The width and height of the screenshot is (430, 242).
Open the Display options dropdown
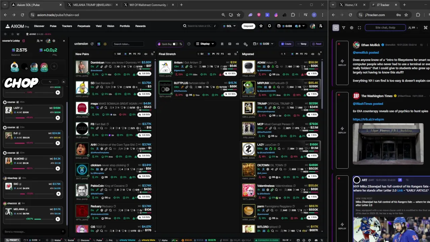pos(205,44)
